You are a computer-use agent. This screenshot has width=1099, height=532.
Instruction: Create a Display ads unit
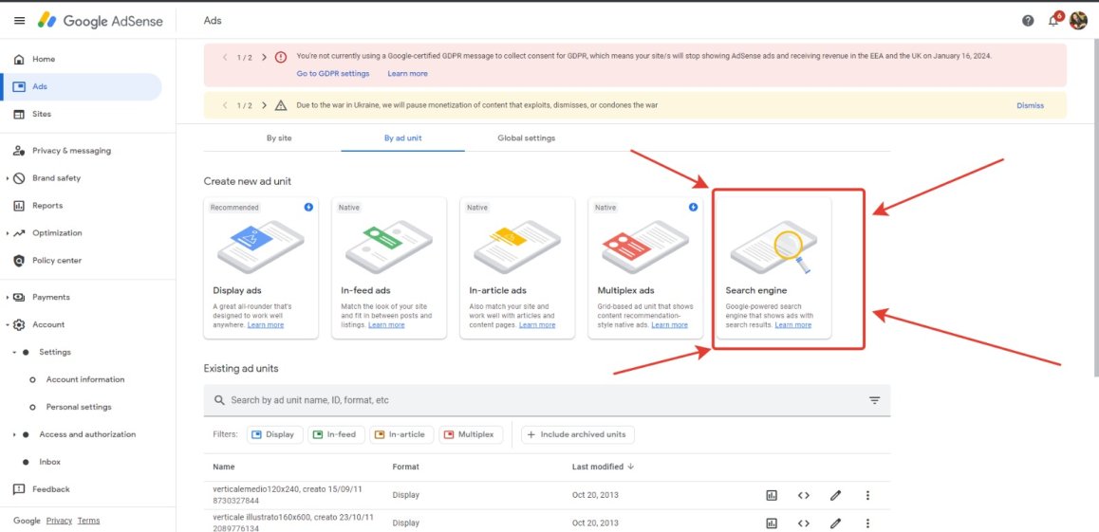pos(261,268)
